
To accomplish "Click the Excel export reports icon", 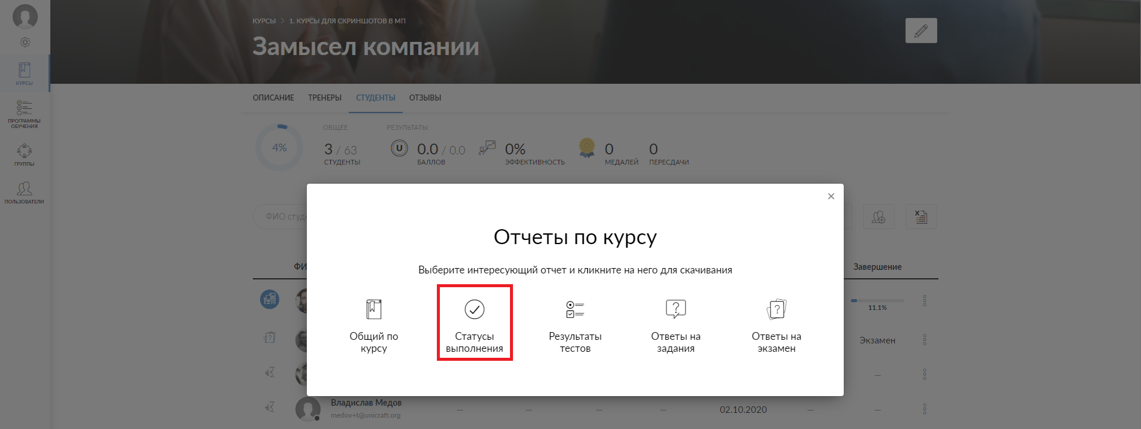I will 920,217.
